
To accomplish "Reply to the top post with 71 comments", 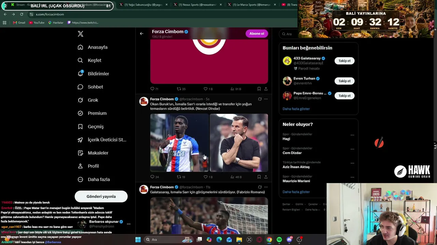I will pyautogui.click(x=154, y=89).
